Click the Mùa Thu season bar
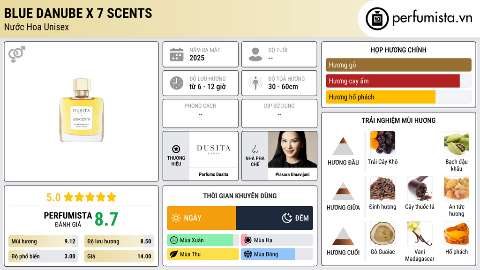 tap(203, 255)
